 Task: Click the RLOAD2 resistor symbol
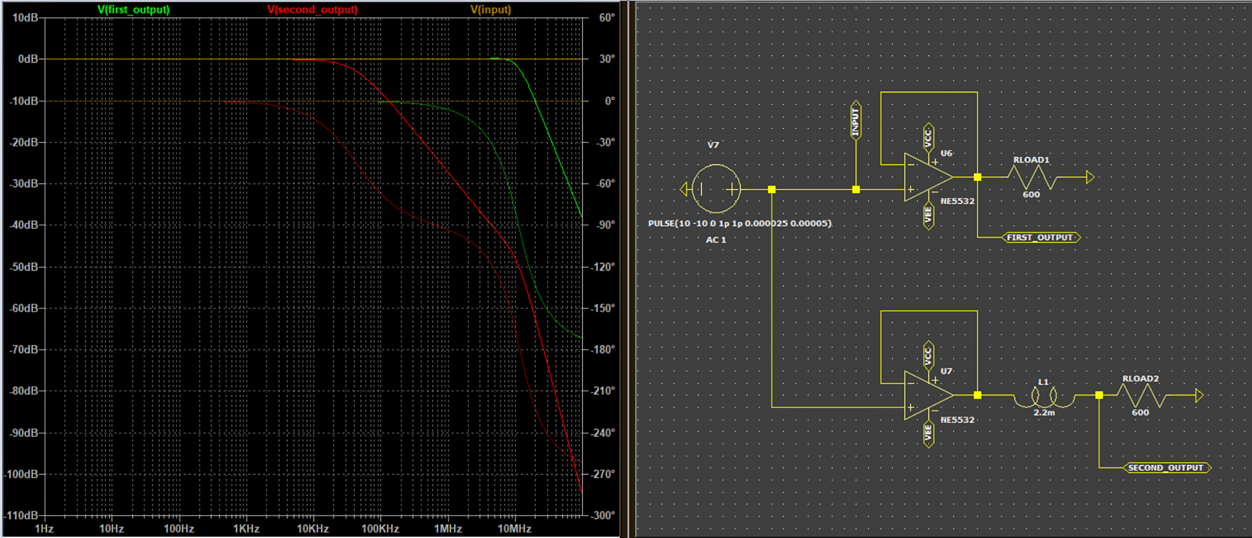(x=1141, y=395)
